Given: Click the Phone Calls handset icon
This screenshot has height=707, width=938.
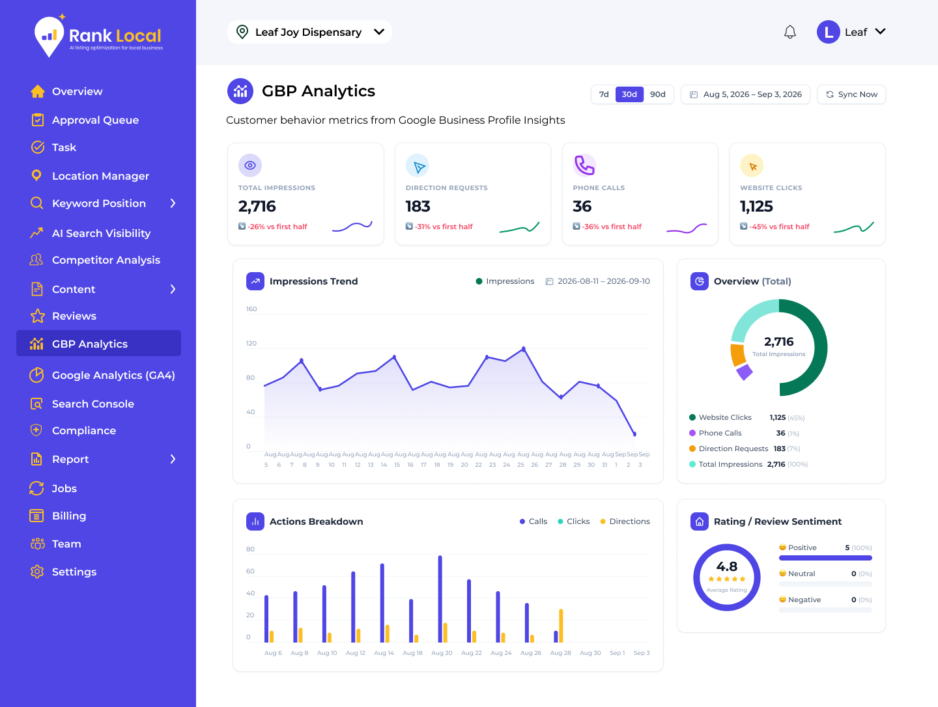Looking at the screenshot, I should click(x=584, y=165).
